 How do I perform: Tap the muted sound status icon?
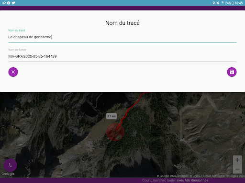(x=218, y=3)
